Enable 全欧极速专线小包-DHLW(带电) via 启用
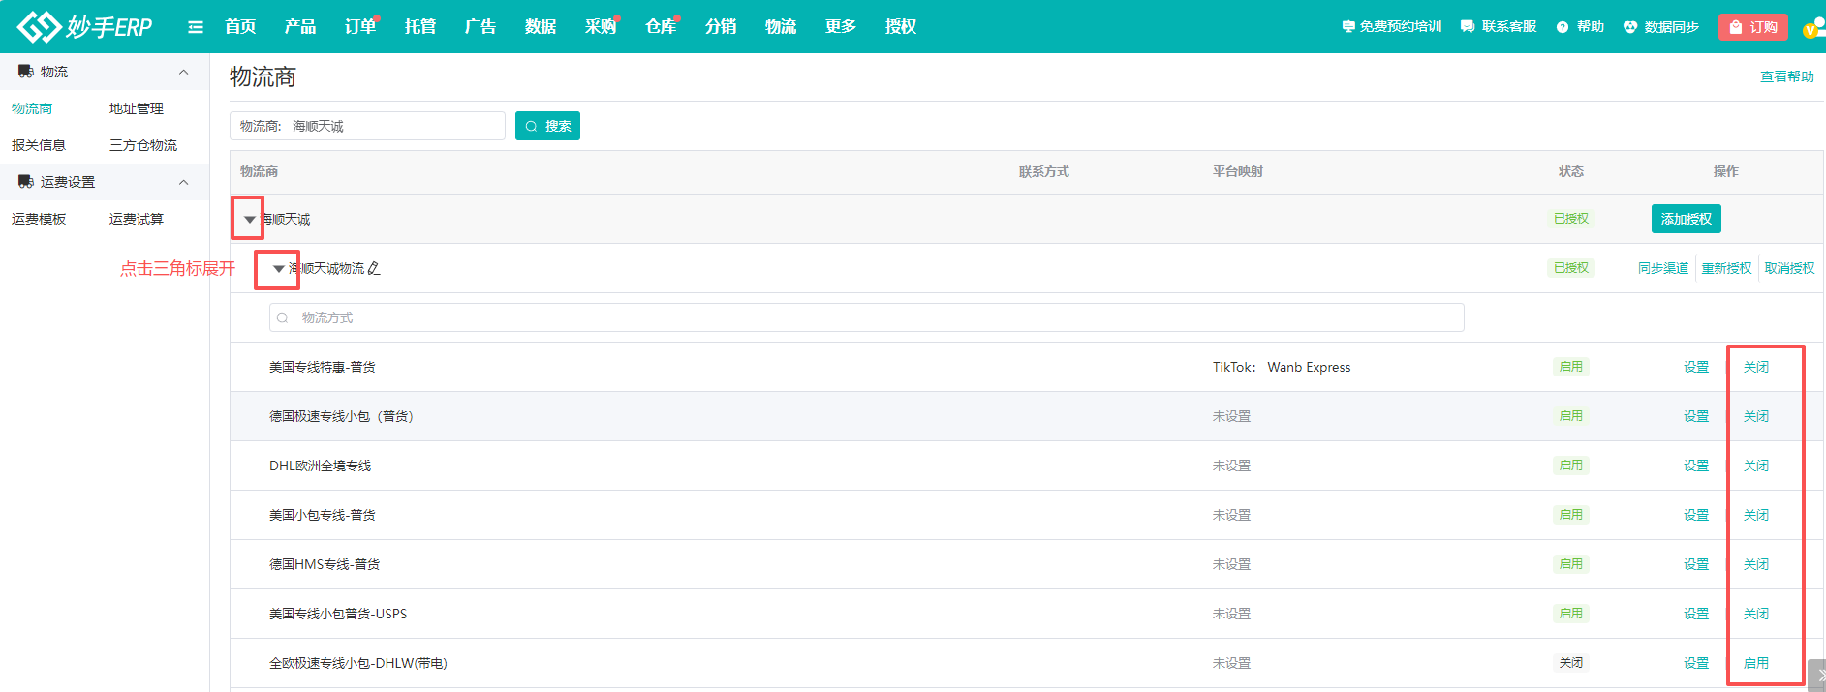The height and width of the screenshot is (692, 1826). [x=1755, y=663]
